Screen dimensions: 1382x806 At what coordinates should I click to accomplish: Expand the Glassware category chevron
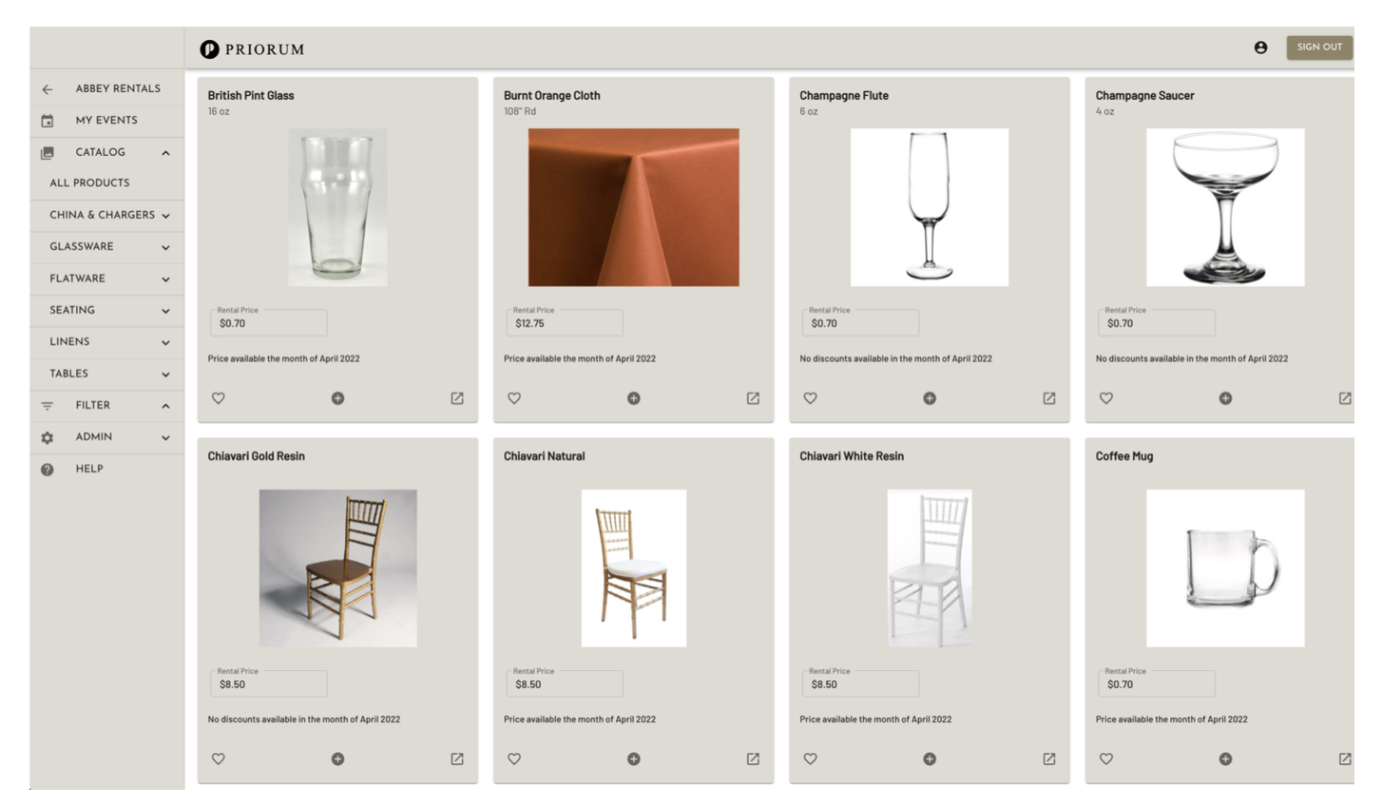[165, 248]
